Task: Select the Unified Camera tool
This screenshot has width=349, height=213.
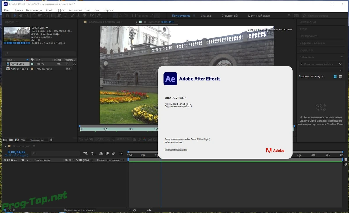Action: coord(40,15)
